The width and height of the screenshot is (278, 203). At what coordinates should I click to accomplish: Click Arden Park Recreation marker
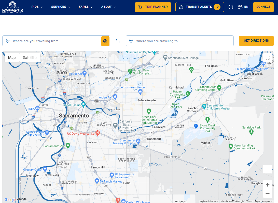[x=149, y=111]
